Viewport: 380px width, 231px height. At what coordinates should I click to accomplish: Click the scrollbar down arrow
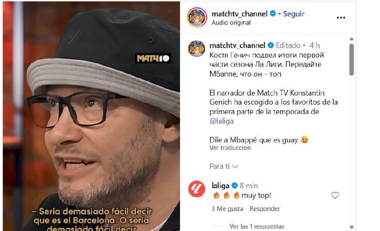[x=351, y=227]
